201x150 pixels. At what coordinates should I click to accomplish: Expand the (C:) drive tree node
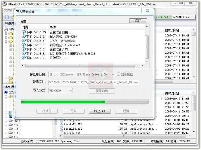[x=6, y=121]
